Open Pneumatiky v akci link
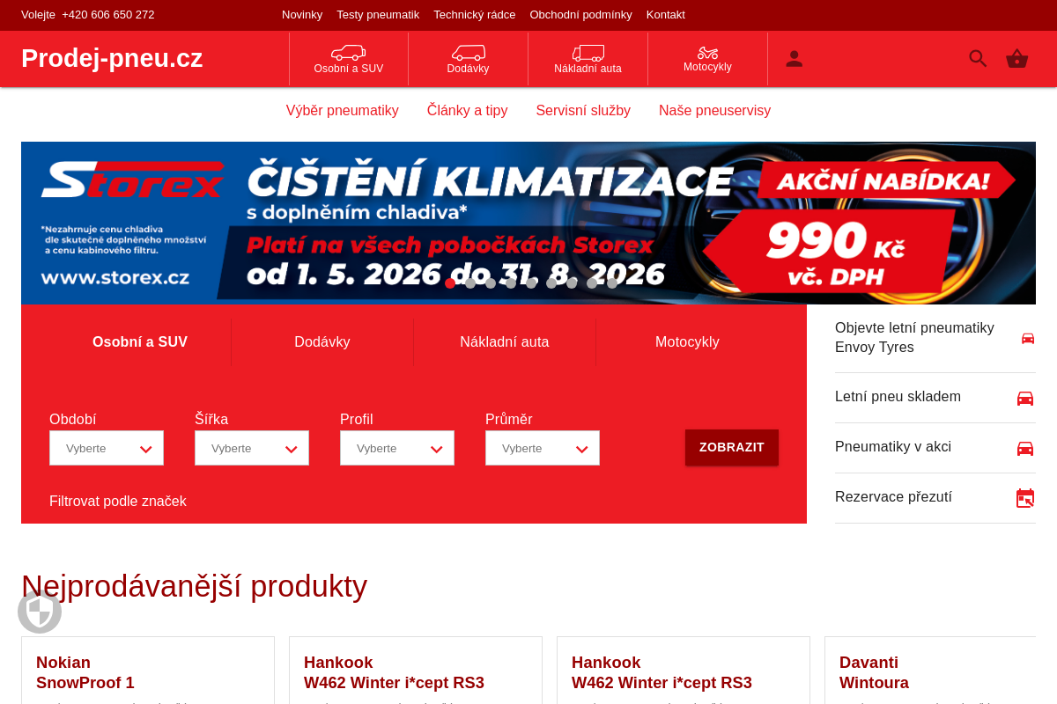 935,447
